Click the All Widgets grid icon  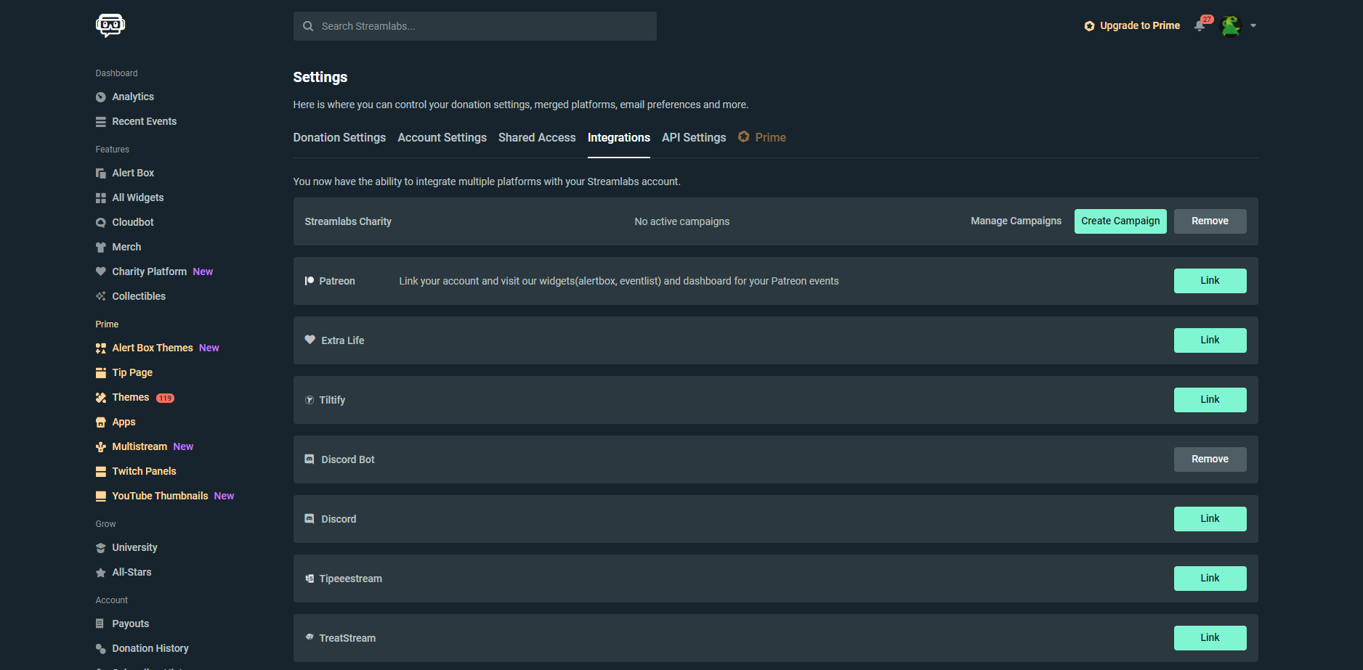[101, 198]
